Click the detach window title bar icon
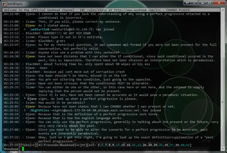Screen dimensions: 227x153 click(x=194, y=3)
